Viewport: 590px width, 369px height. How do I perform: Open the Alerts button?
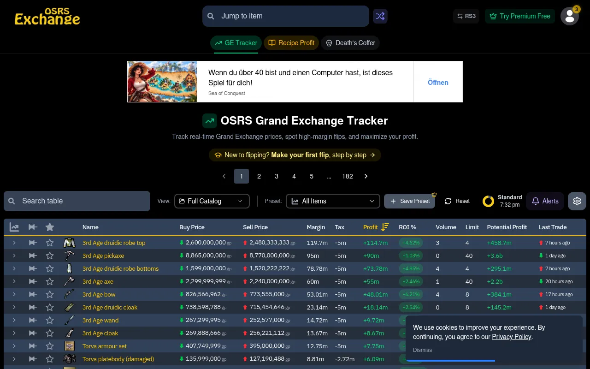[545, 201]
